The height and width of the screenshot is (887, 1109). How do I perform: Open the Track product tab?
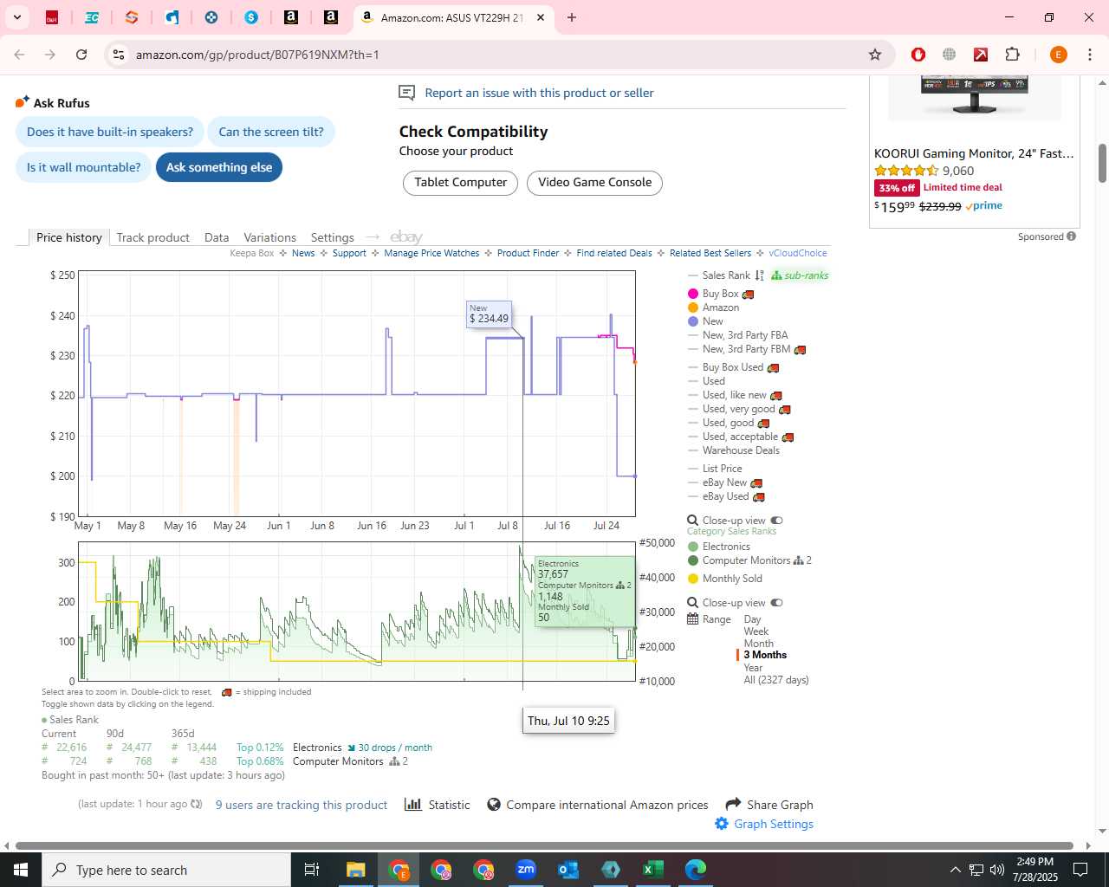(153, 237)
